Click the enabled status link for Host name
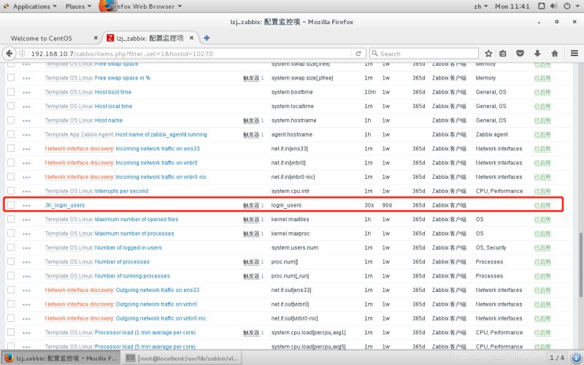Viewport: 584px width, 365px height. tap(542, 120)
